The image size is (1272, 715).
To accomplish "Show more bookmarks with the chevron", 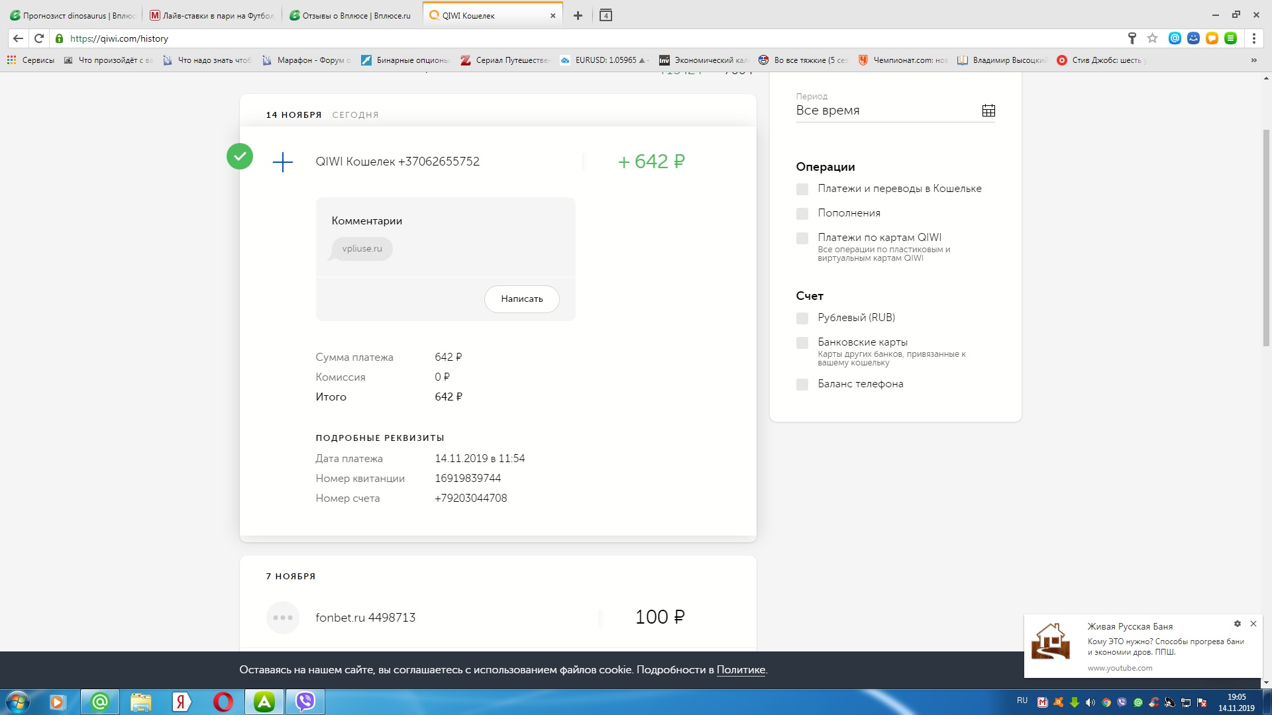I will (1253, 60).
